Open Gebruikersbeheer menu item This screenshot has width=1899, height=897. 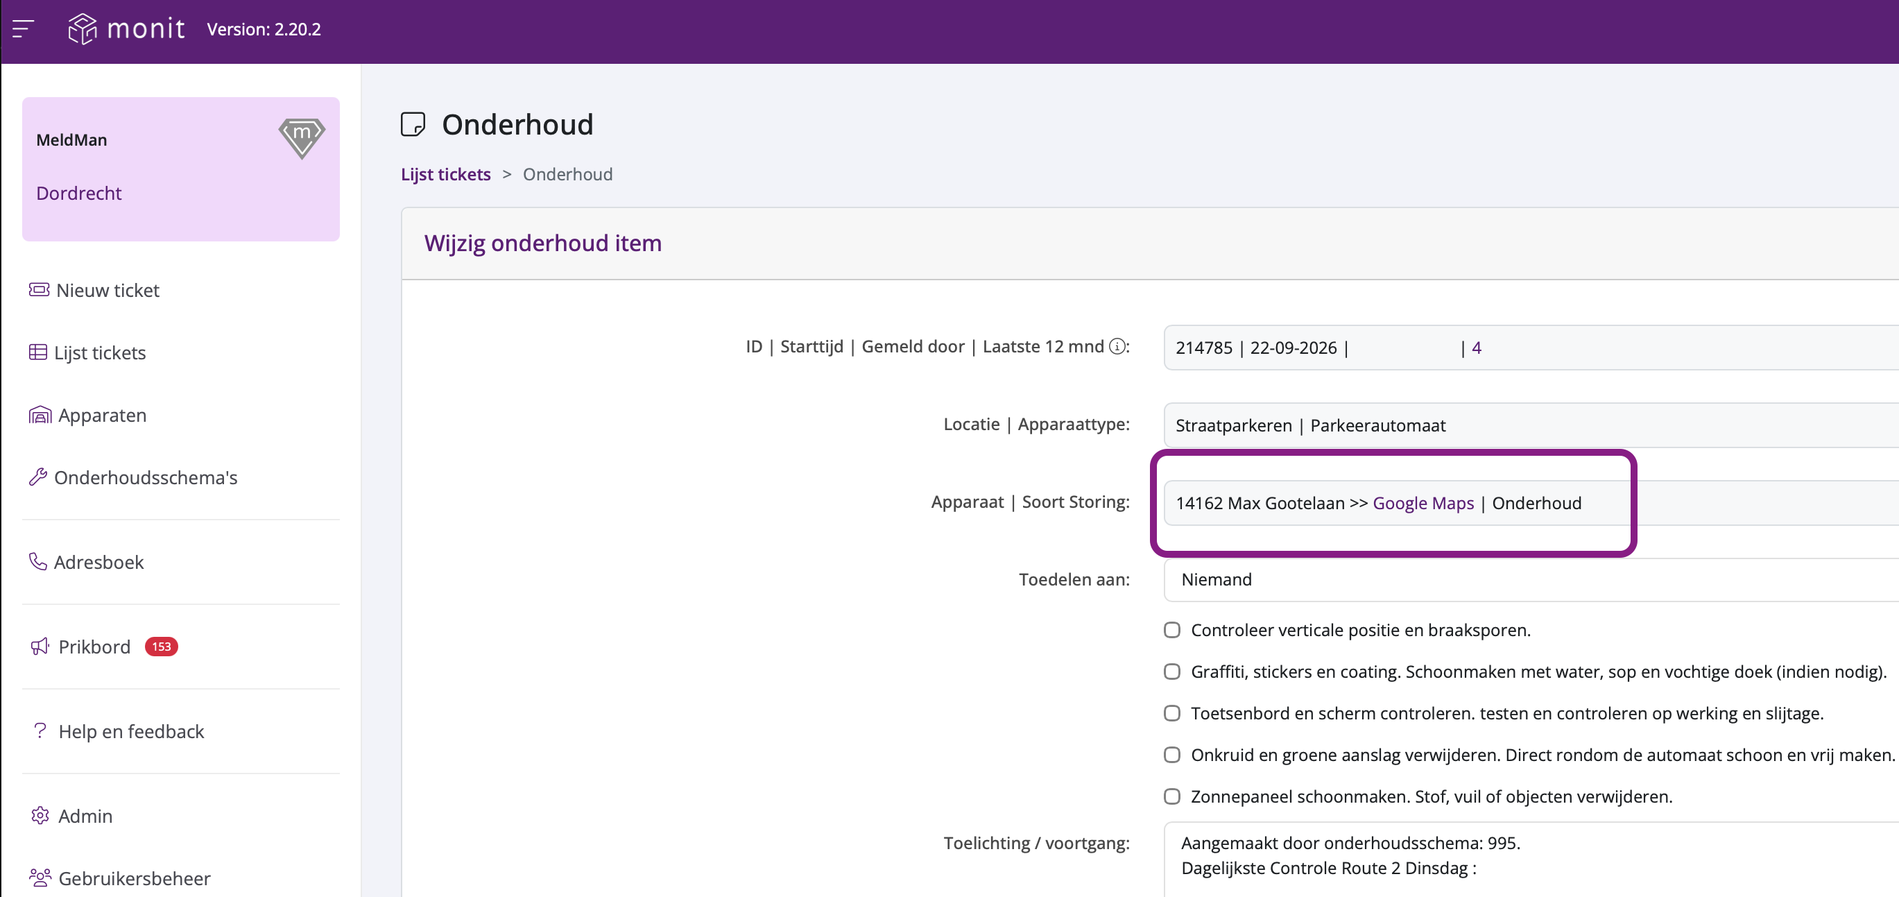point(134,878)
